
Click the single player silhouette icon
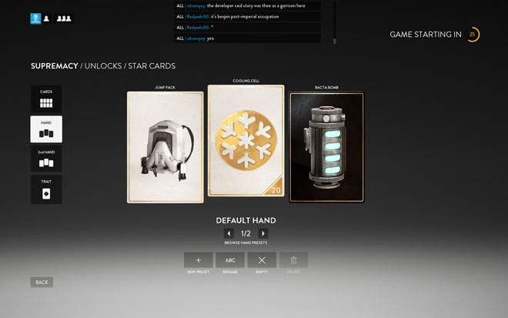pyautogui.click(x=46, y=18)
